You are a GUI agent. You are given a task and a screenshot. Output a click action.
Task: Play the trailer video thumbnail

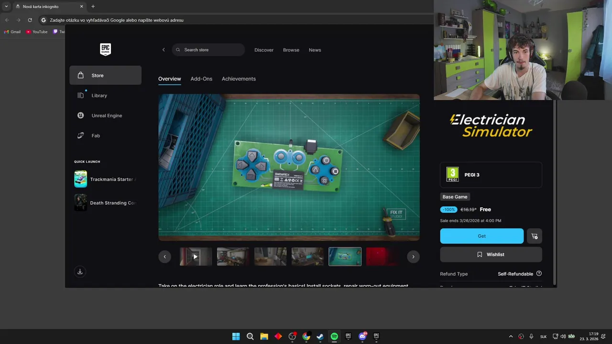[x=196, y=257]
